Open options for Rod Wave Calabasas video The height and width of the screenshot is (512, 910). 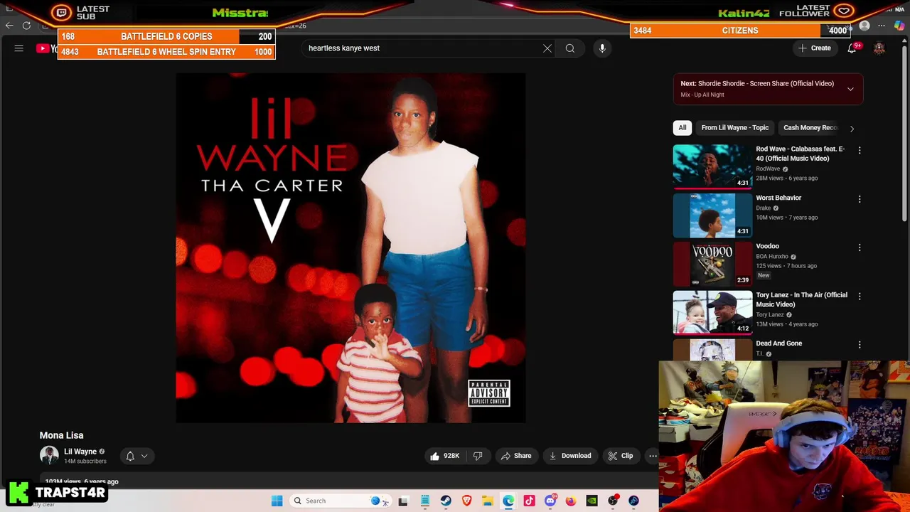(860, 151)
